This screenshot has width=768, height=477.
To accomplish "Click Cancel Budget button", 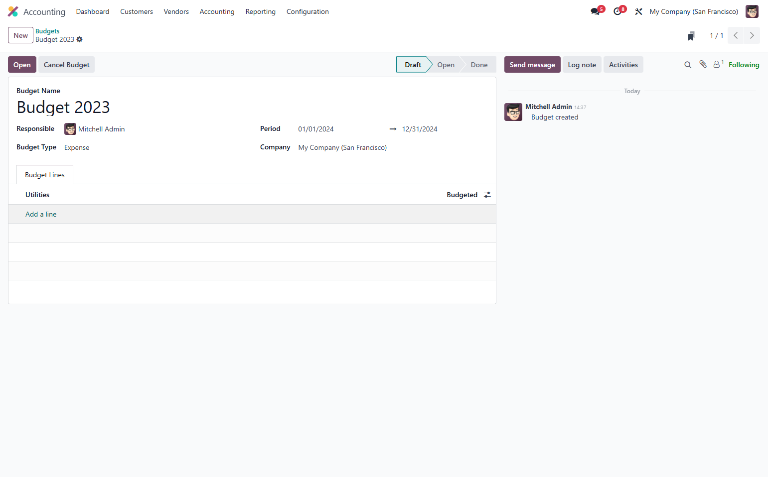I will 67,65.
